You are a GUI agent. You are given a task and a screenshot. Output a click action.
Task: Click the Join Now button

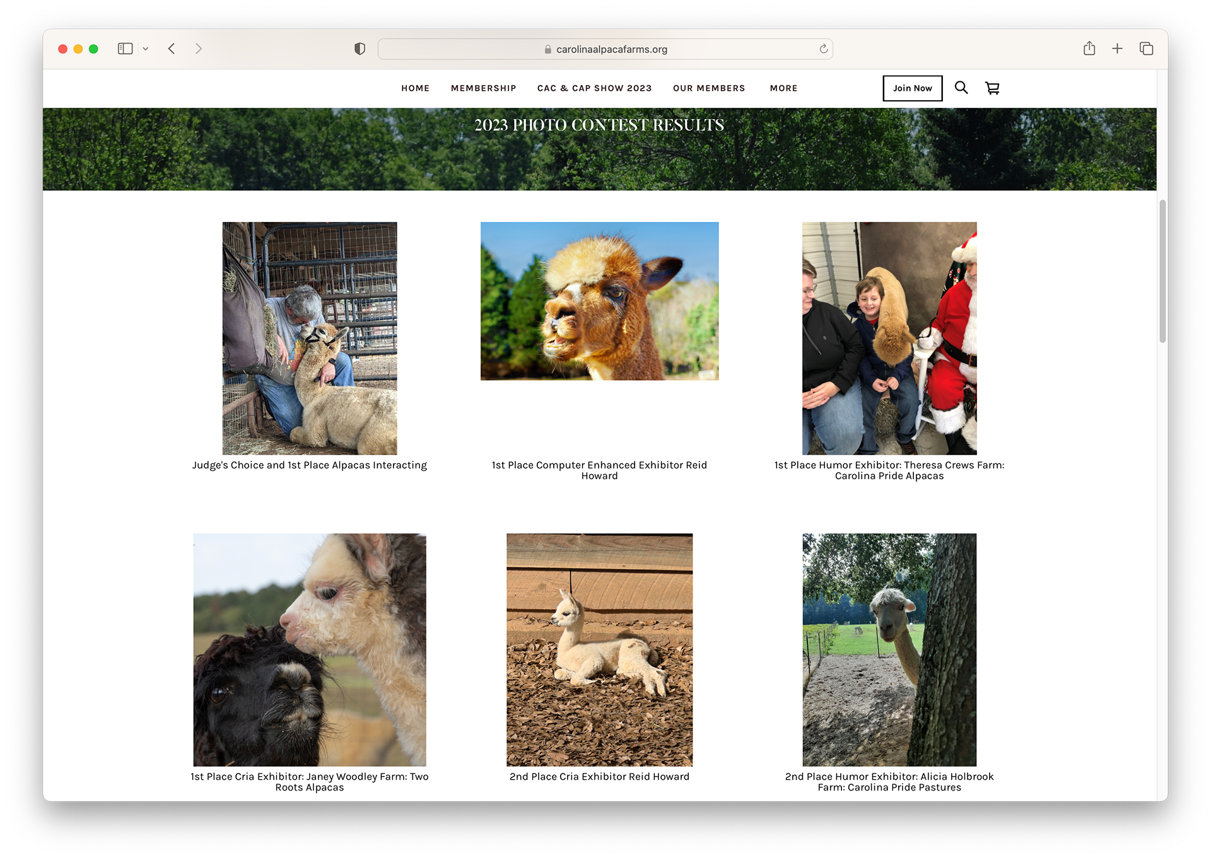coord(912,88)
